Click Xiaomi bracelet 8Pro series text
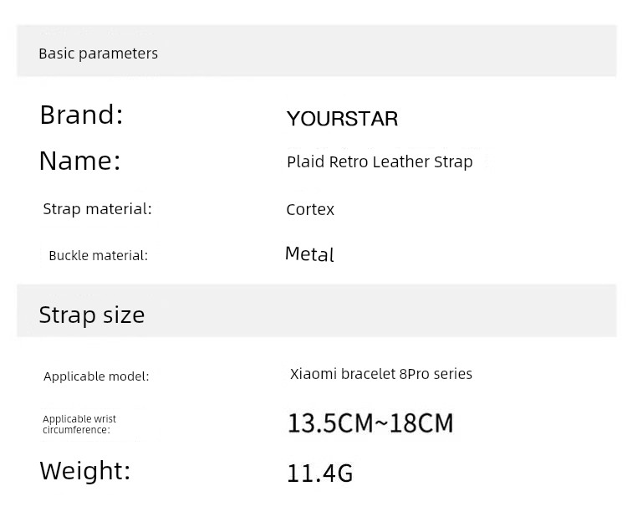 pos(380,374)
